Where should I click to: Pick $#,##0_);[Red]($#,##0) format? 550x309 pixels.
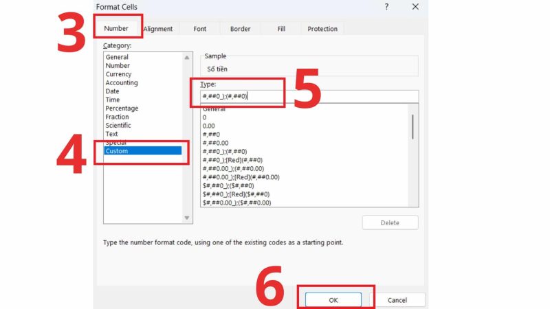coord(236,194)
